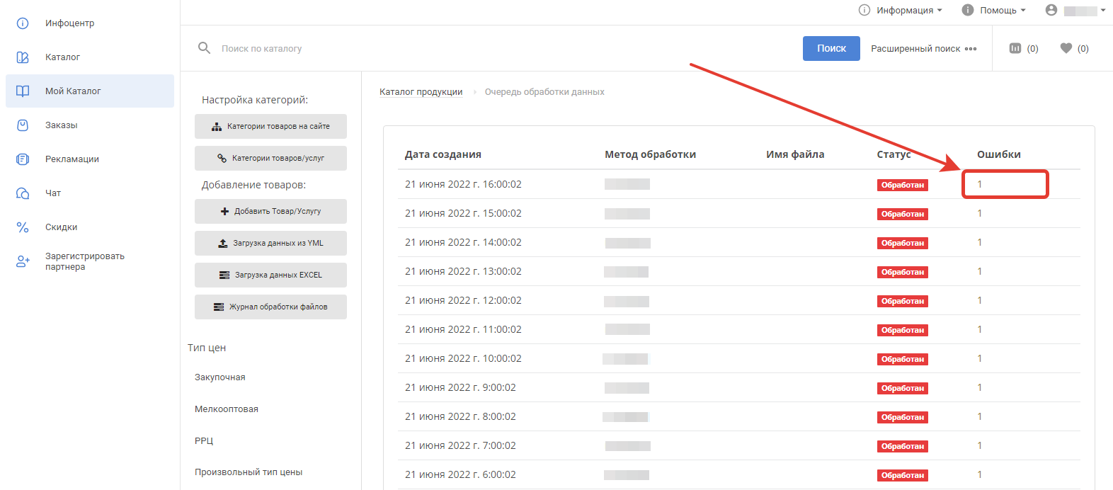
Task: Click the magnifier search icon
Action: (204, 48)
